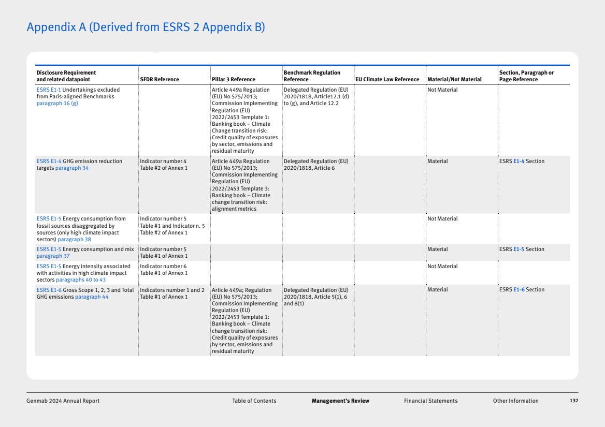
Task: Click ESRS E1-5 link for Energy consumption and mix
Action: 49,249
